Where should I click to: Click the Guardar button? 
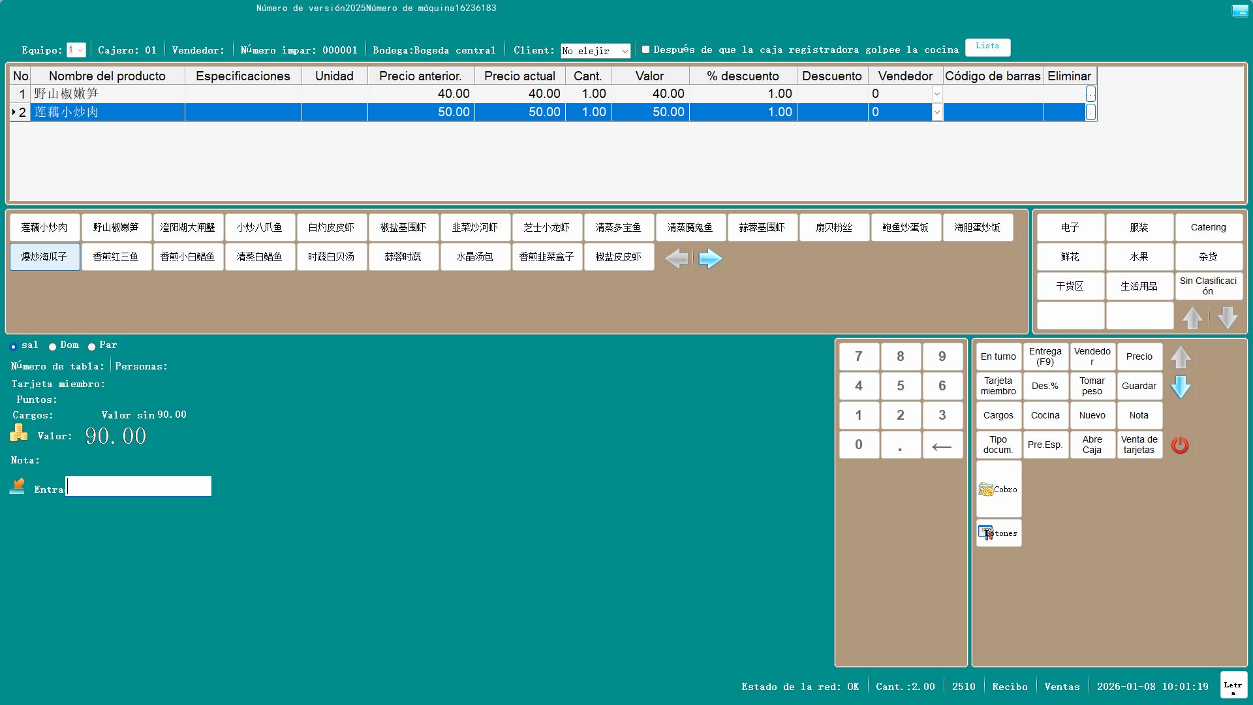[x=1139, y=386]
